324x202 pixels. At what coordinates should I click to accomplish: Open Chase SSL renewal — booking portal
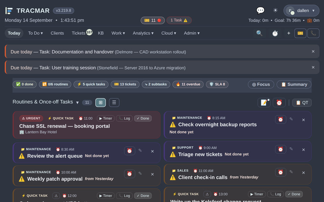tap(64, 126)
